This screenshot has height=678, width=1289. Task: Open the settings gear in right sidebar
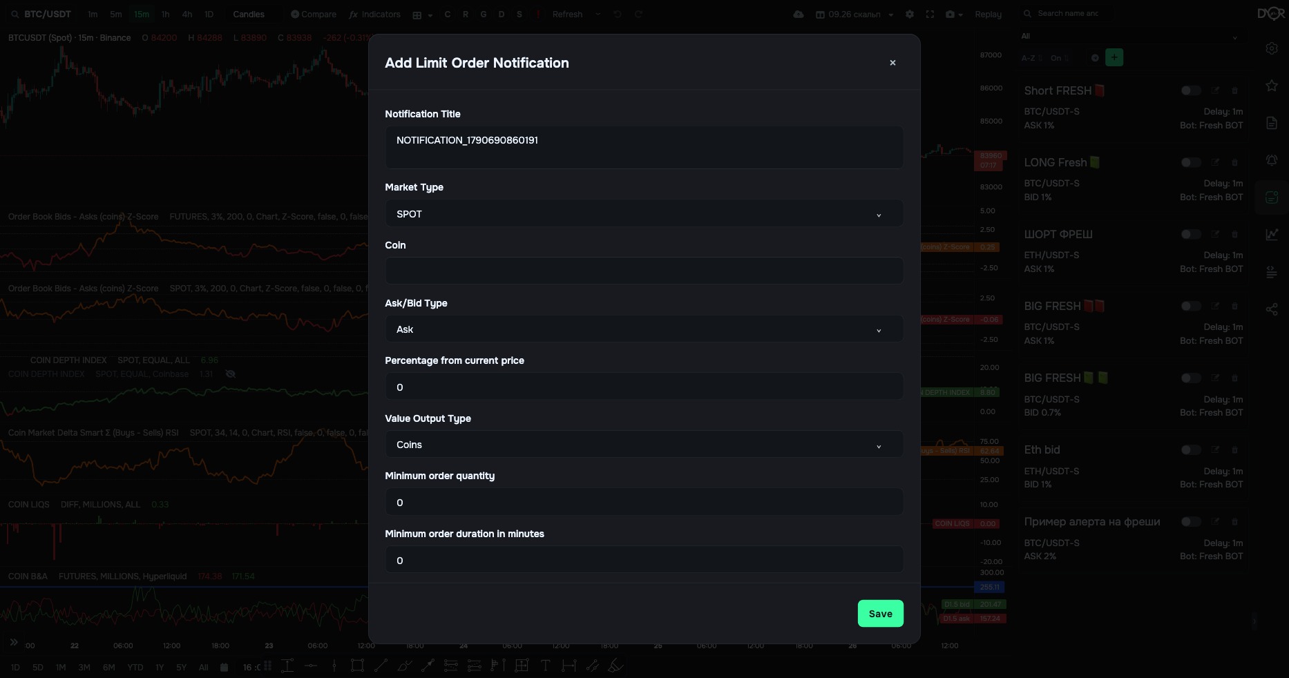[x=1272, y=48]
